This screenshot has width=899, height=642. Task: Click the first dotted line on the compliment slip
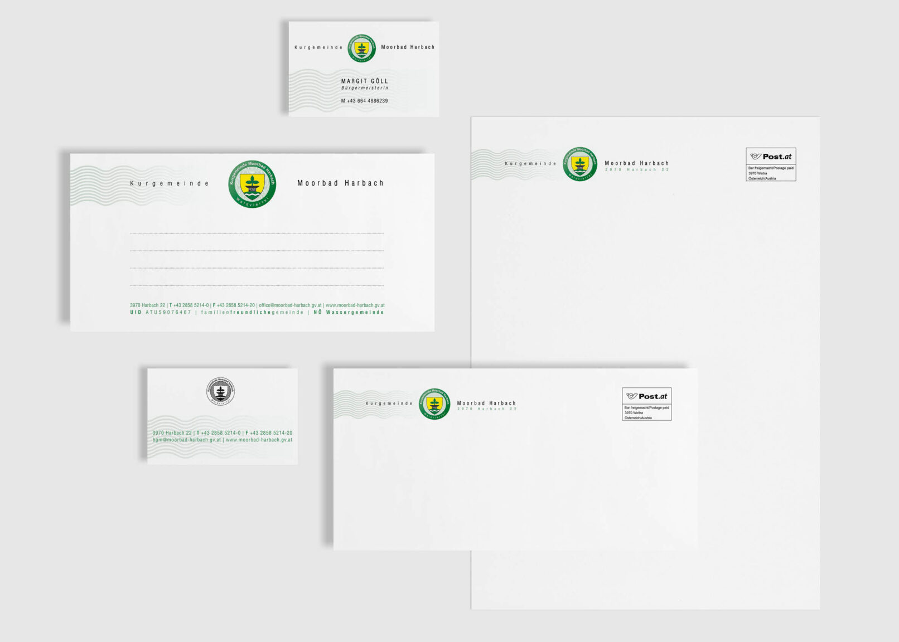[257, 233]
